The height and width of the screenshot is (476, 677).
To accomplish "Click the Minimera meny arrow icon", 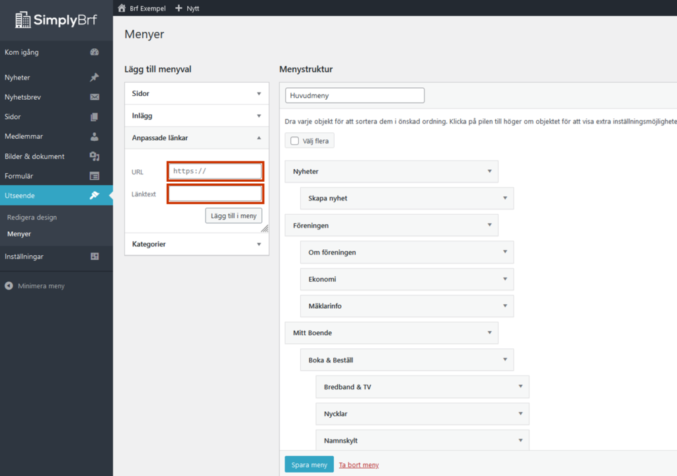I will click(9, 286).
